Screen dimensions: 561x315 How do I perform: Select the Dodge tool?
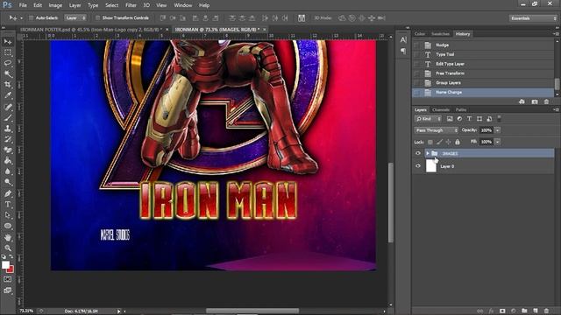tap(8, 182)
